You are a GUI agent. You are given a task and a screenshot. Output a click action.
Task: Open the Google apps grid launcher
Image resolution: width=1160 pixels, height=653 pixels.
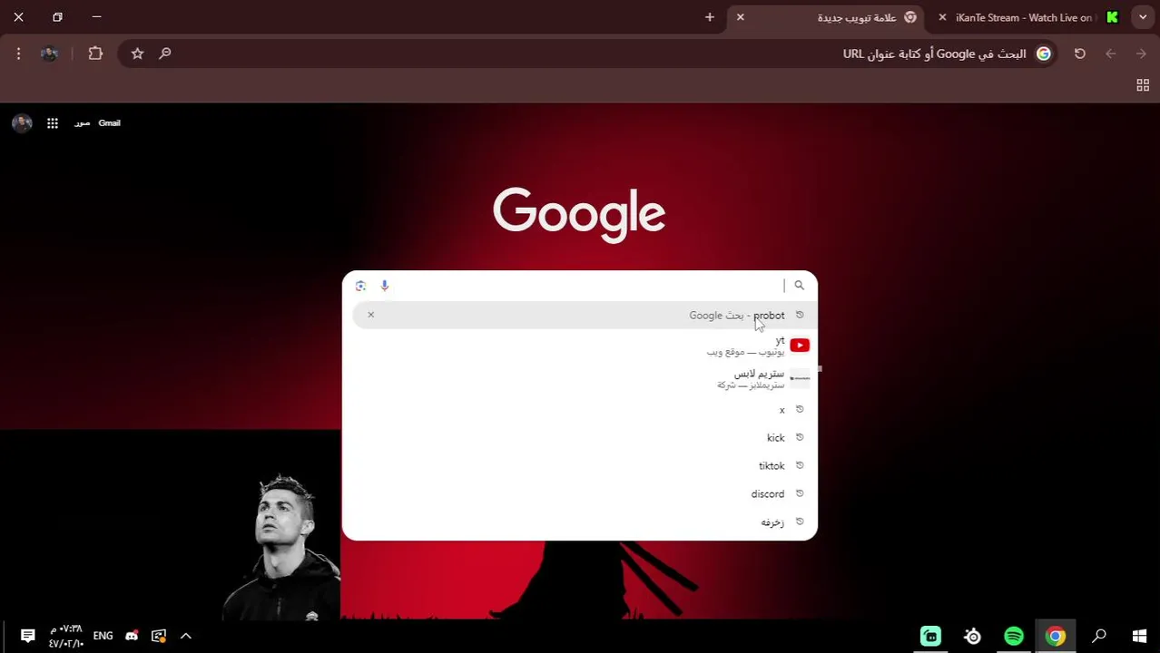point(53,123)
